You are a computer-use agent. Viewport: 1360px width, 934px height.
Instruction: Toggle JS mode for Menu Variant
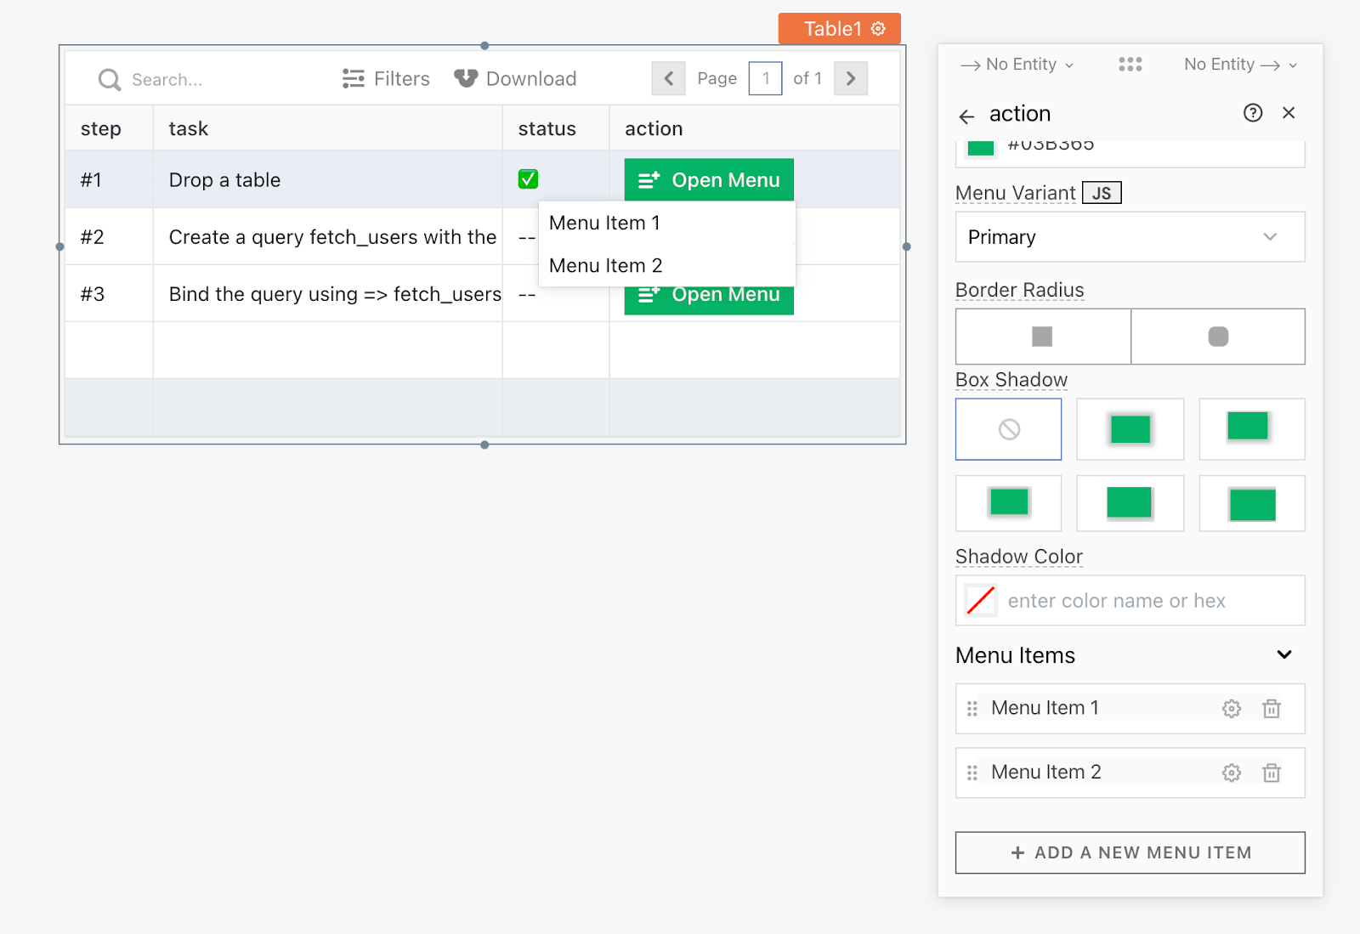(1102, 193)
